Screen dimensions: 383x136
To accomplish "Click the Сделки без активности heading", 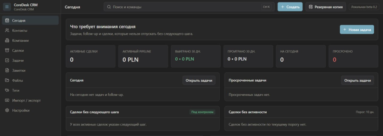I will tap(248, 112).
